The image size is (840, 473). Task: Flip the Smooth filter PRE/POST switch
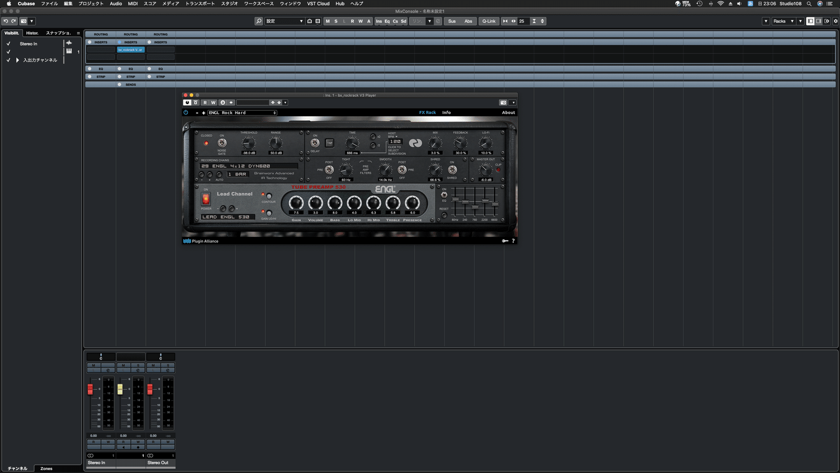[402, 170]
